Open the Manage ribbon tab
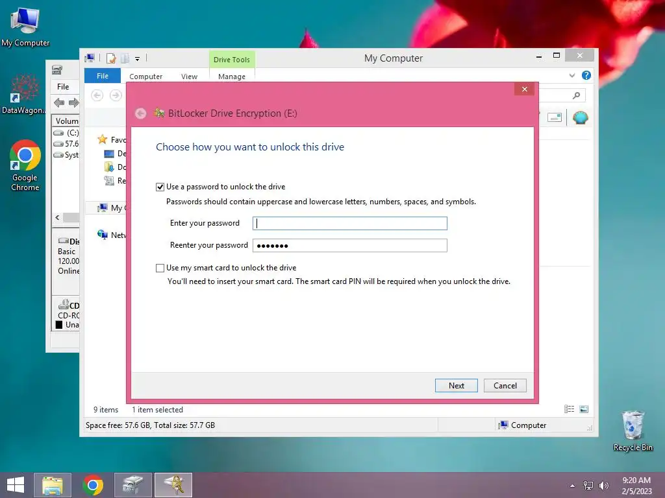This screenshot has height=498, width=665. (232, 77)
